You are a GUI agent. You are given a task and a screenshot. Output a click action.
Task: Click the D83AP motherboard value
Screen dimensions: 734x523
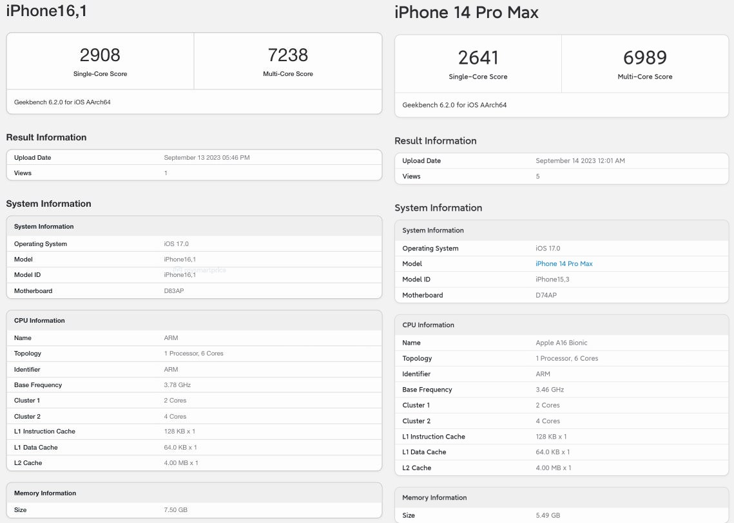coord(173,291)
